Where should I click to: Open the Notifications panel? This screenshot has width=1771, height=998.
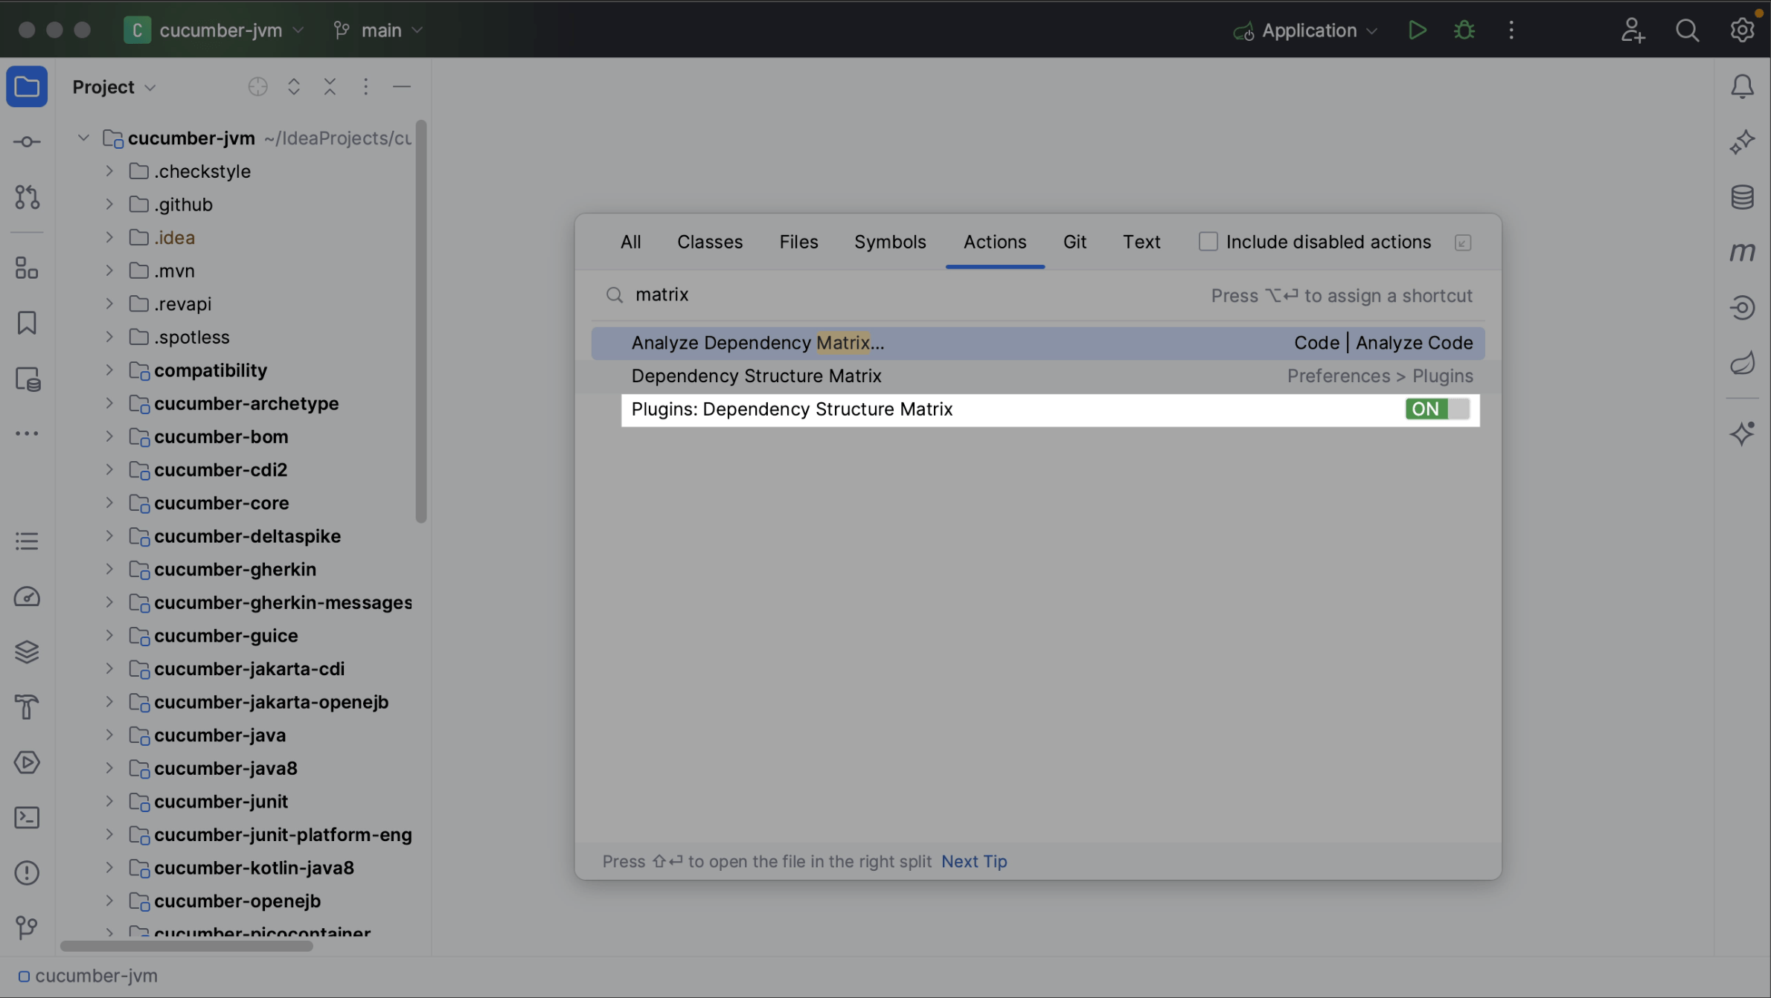point(1743,86)
